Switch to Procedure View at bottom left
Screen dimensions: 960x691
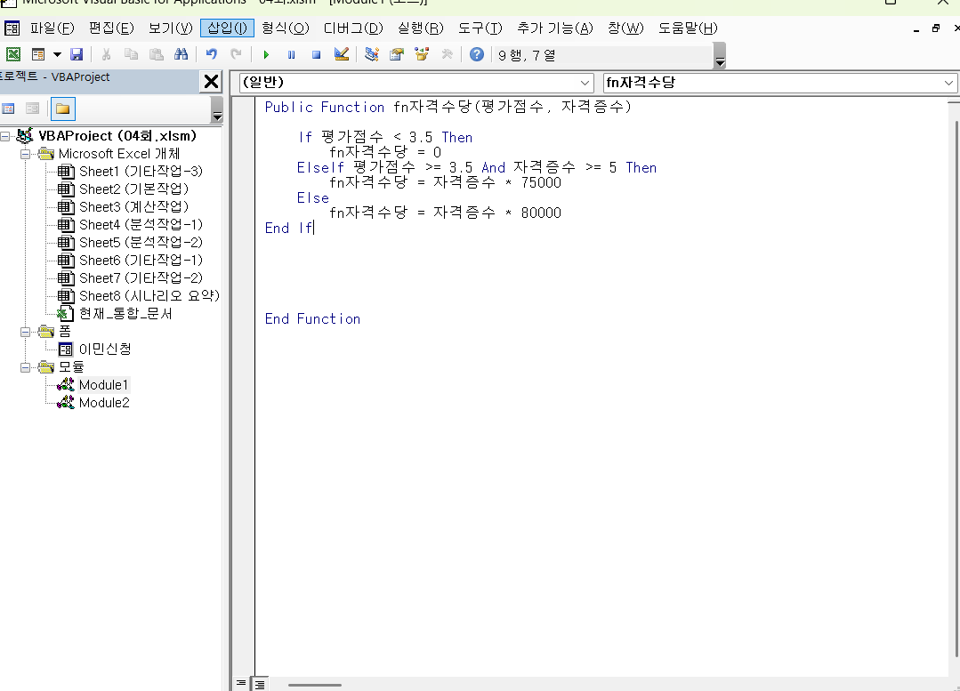point(240,683)
